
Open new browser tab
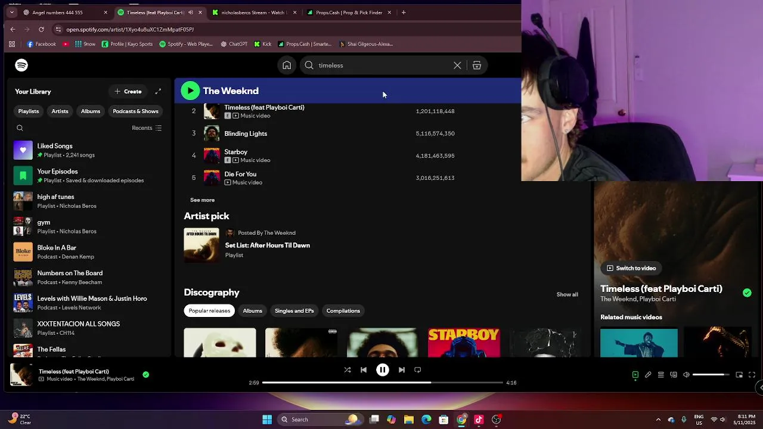tap(404, 13)
